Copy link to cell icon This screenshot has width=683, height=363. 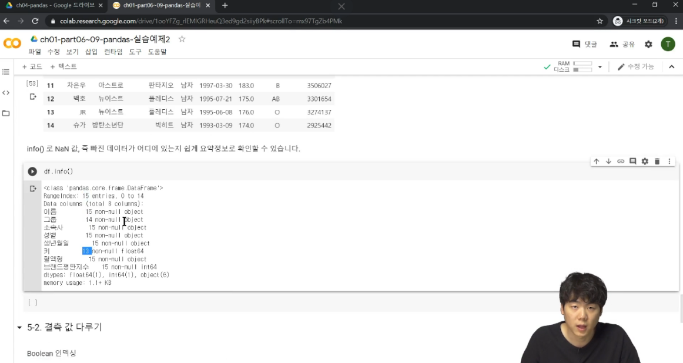coord(621,162)
